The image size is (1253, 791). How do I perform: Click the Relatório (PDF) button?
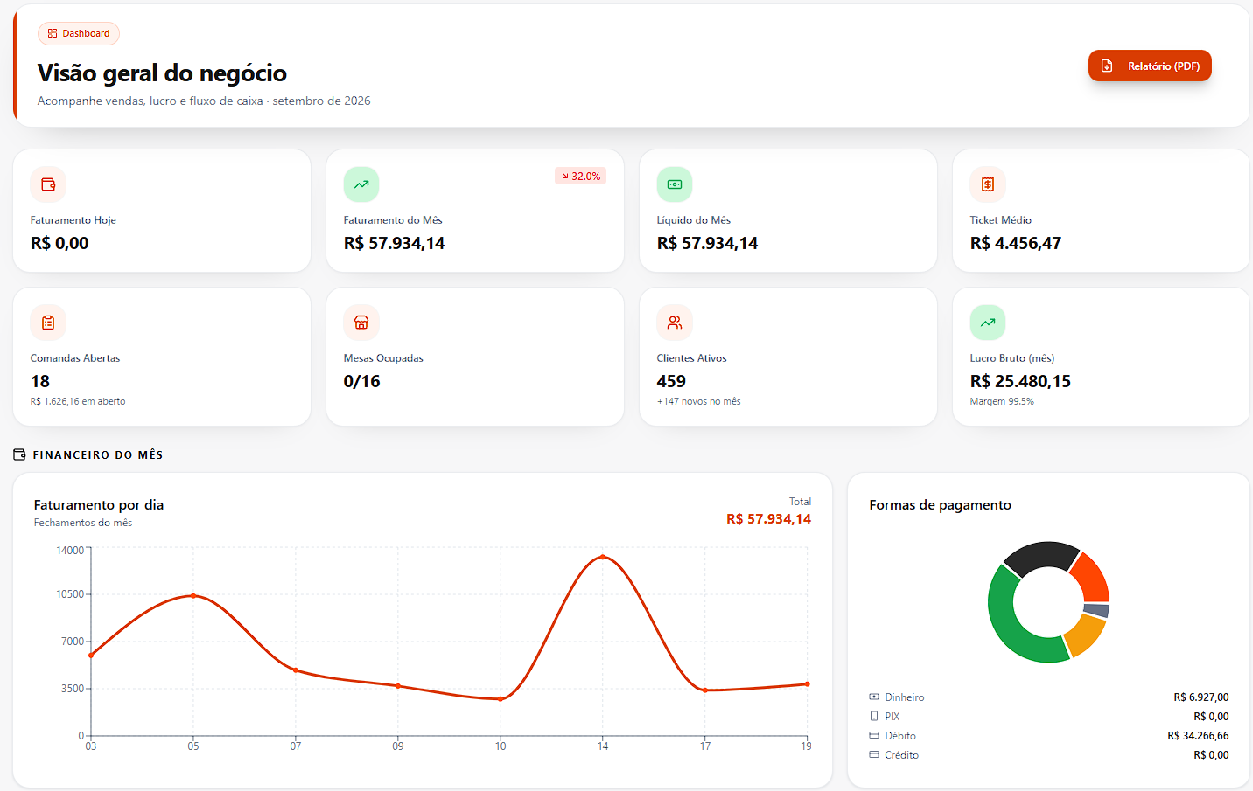pyautogui.click(x=1150, y=66)
